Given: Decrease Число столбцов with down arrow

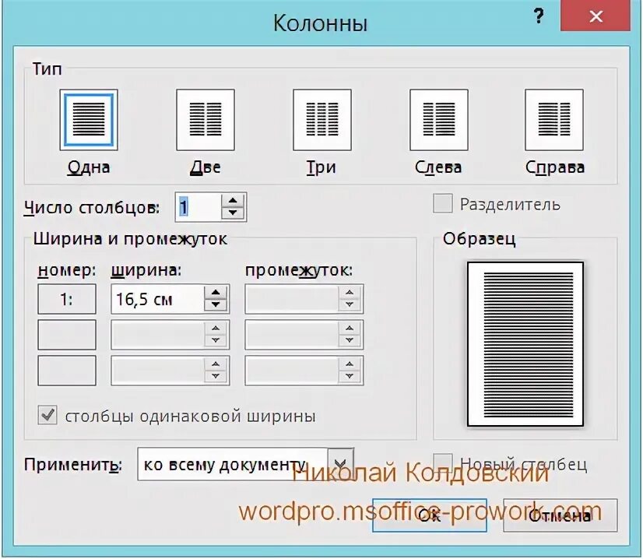Looking at the screenshot, I should click(233, 213).
